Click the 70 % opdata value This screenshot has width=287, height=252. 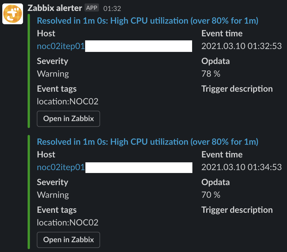tap(211, 195)
